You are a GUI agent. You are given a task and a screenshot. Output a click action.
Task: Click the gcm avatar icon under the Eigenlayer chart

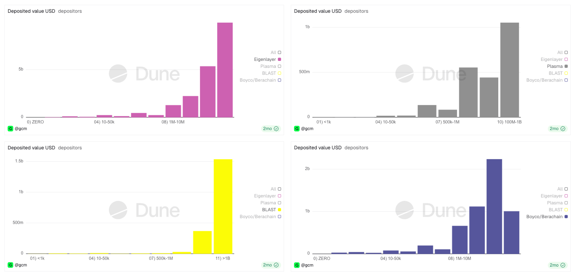[10, 128]
